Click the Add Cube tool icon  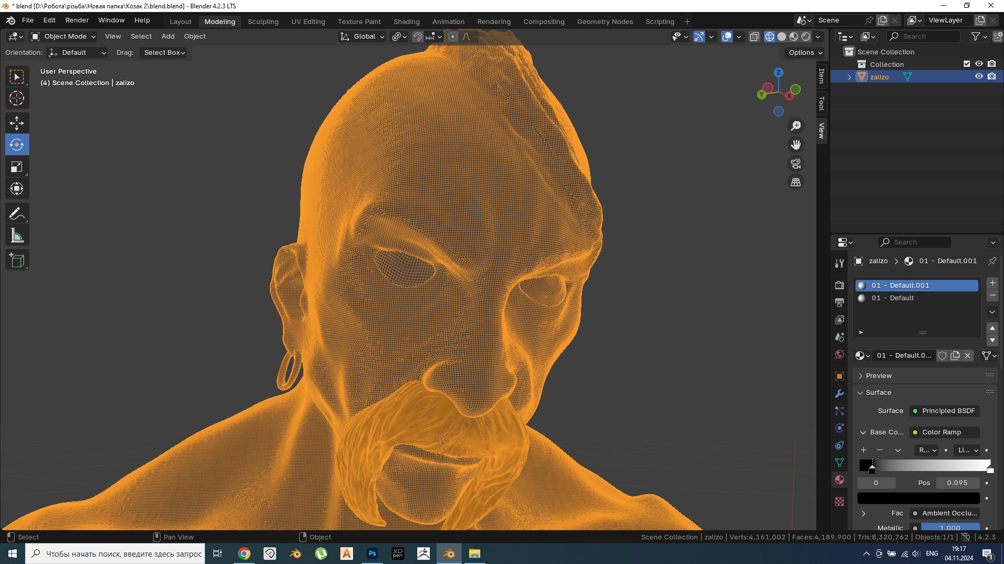click(x=17, y=260)
